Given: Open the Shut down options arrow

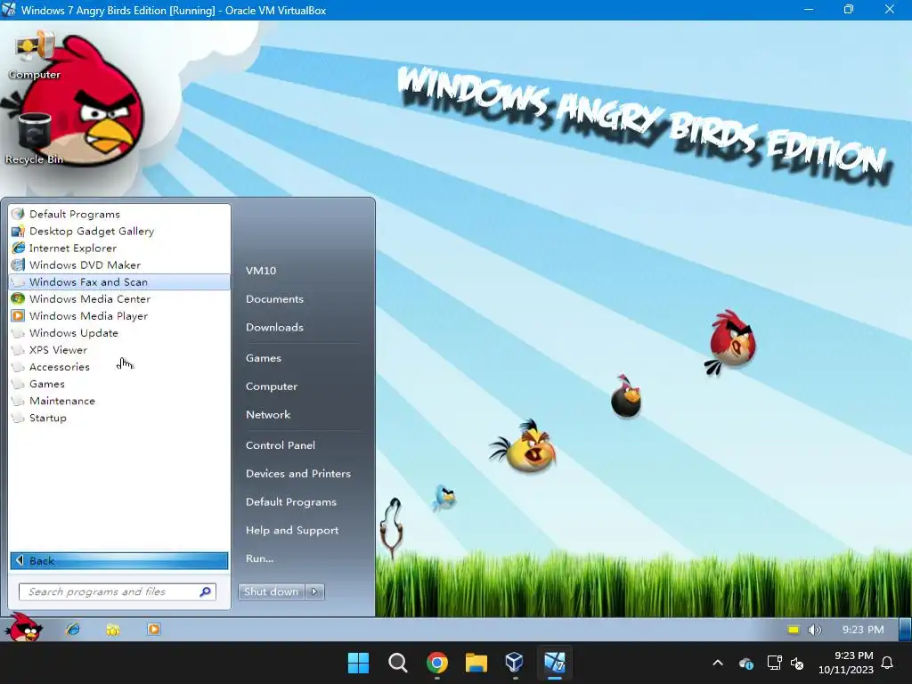Looking at the screenshot, I should coord(314,591).
